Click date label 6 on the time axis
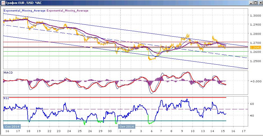Viewport: 263px width, 136px height. point(152,131)
